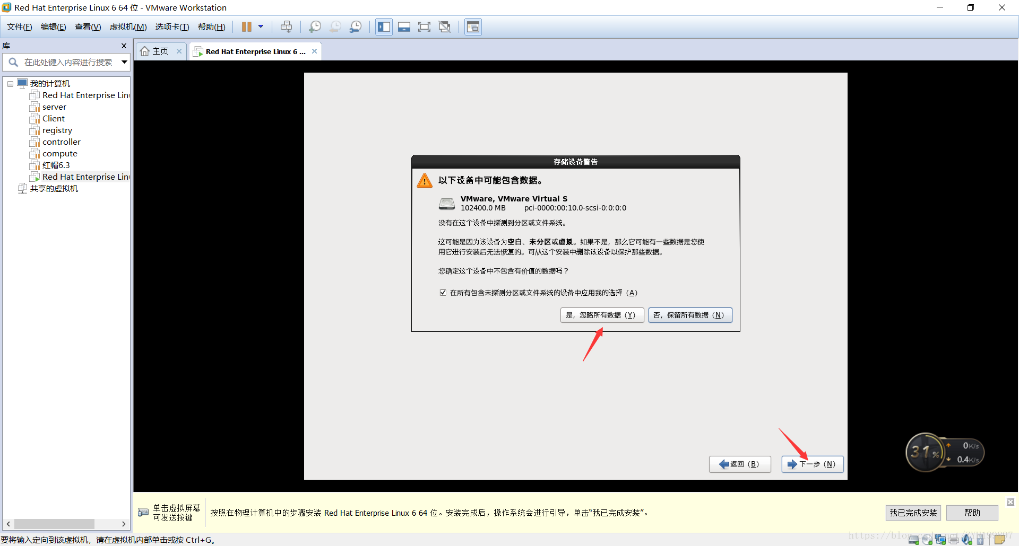Open the 选项卡(T) menu

[x=172, y=27]
